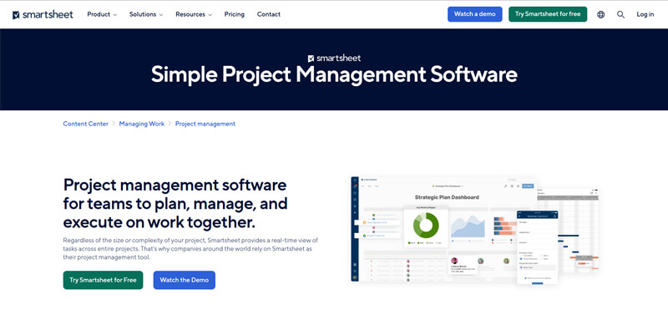This screenshot has width=668, height=320.
Task: Expand the Resources dropdown menu
Action: pyautogui.click(x=194, y=14)
